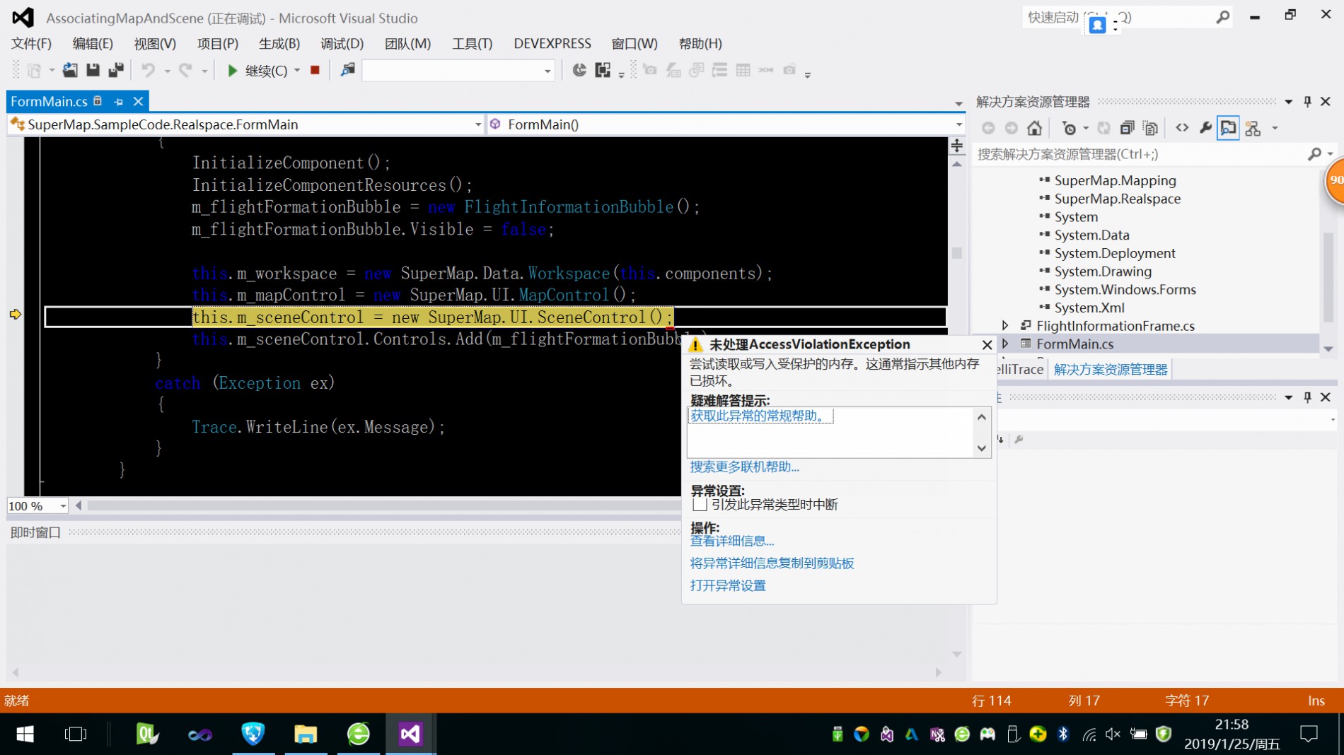Open Solution Explorer window options dropdown arrow

1288,102
